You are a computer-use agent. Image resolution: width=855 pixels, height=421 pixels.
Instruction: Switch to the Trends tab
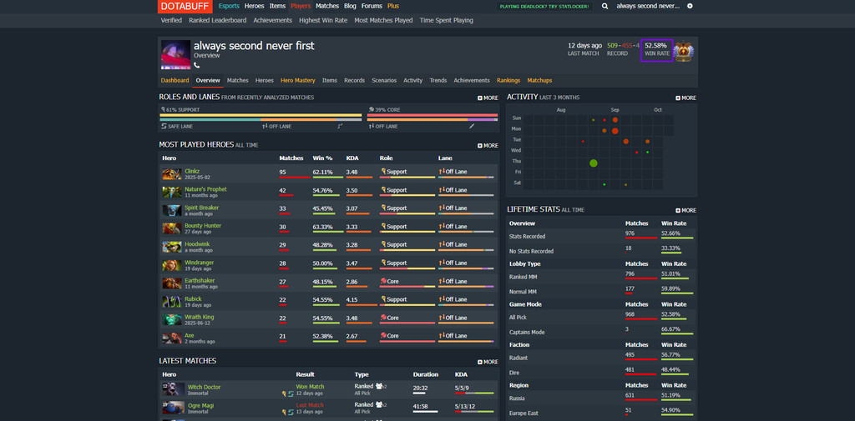pyautogui.click(x=438, y=81)
